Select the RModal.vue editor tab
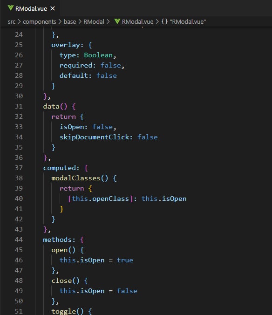The image size is (272, 315). pyautogui.click(x=30, y=8)
